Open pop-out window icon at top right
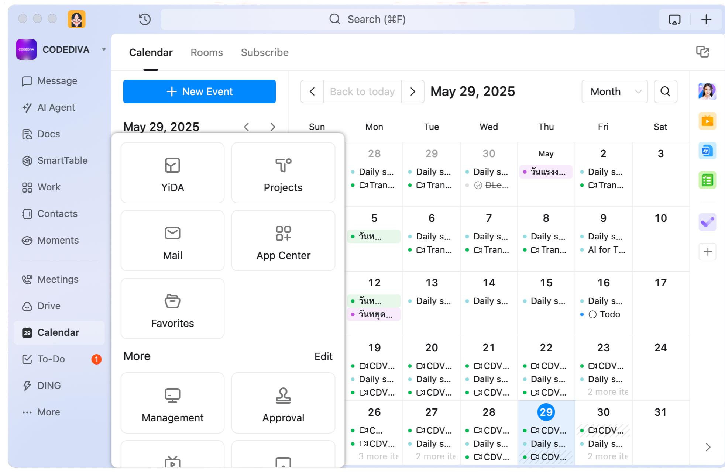Screen dimensions: 725x473 pyautogui.click(x=702, y=52)
